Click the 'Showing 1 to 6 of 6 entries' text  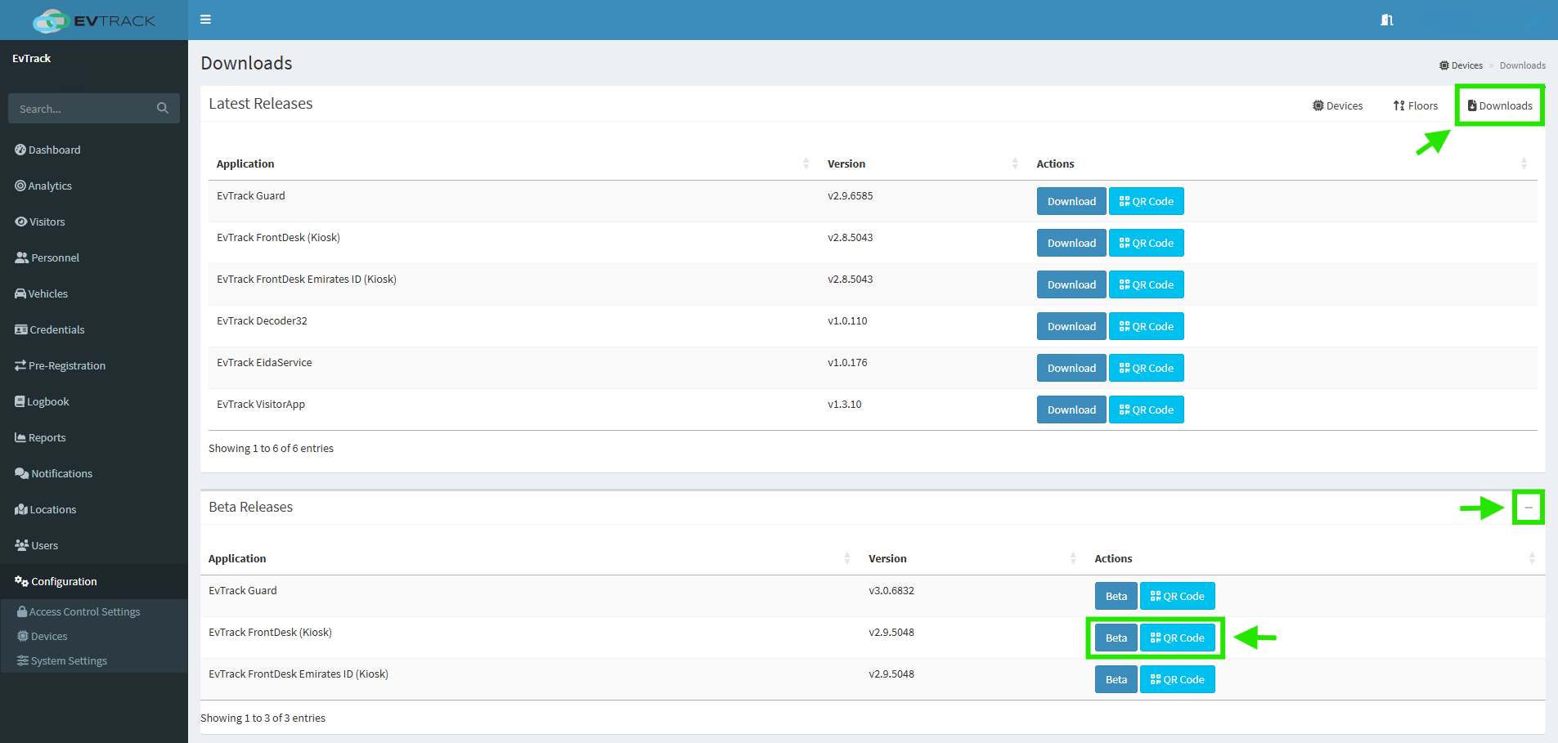point(271,448)
